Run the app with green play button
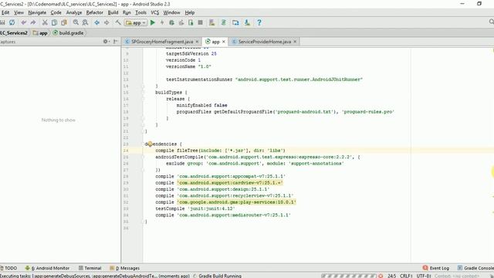Screen dimensions: 494x278 (153, 22)
